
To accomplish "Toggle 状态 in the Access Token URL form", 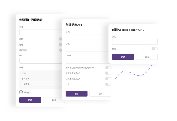I will pyautogui.click(x=155, y=49).
